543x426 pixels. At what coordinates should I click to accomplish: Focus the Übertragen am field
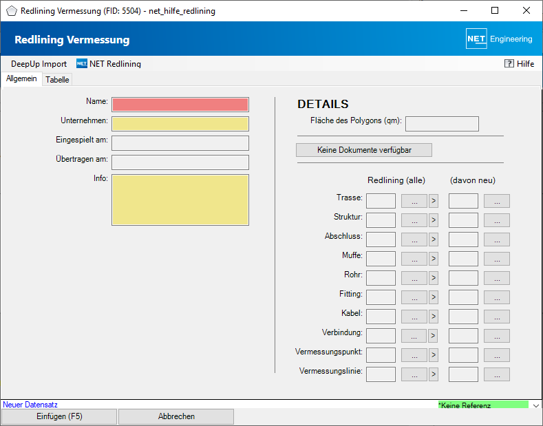pos(180,162)
